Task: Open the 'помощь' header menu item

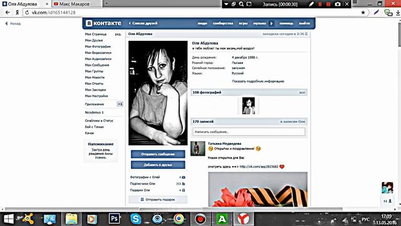Action: [286, 23]
